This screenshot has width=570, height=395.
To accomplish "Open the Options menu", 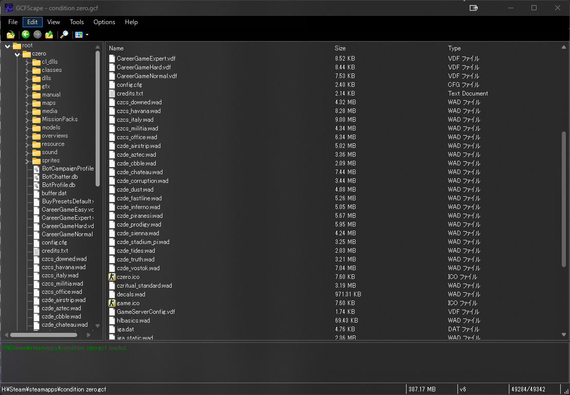I will point(104,22).
